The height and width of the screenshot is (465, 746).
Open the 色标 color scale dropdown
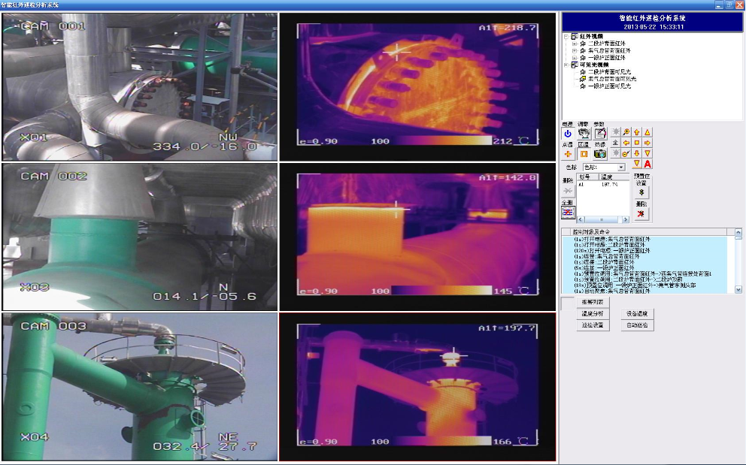(x=621, y=168)
